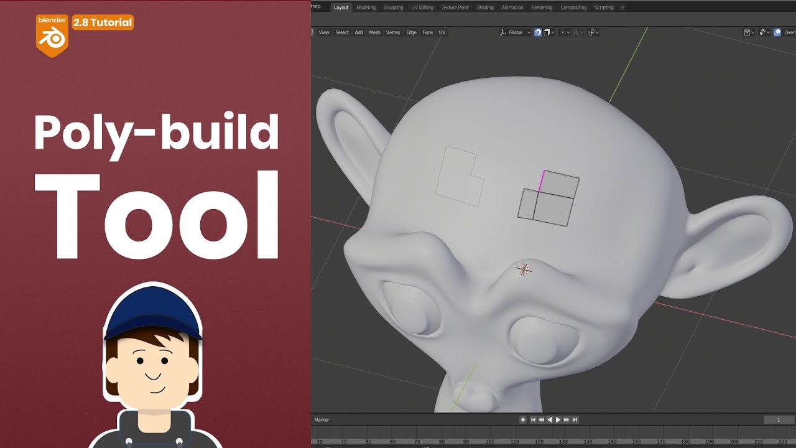
Task: Open the Modeling workspace tab
Action: click(x=366, y=7)
